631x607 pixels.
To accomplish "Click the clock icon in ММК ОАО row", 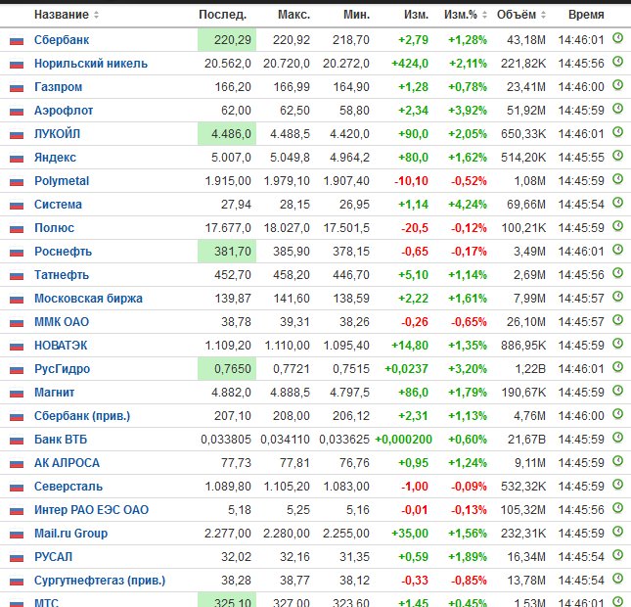I will [617, 320].
